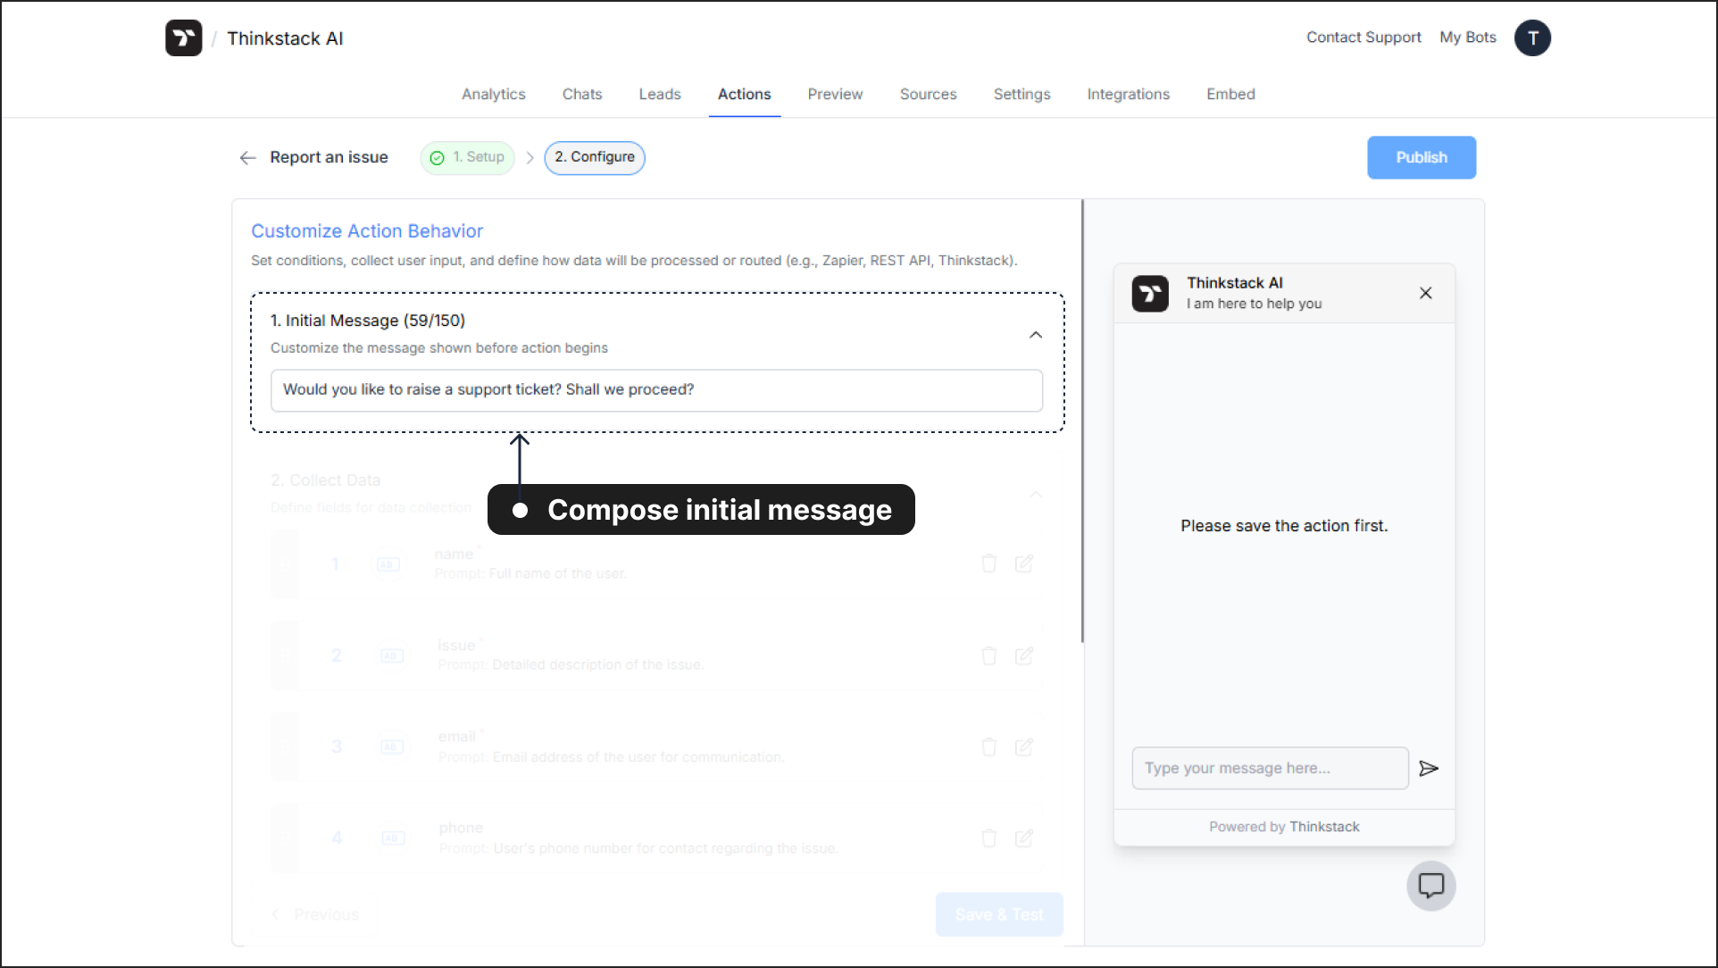Click the Customize Action Behavior heading

[x=367, y=231]
